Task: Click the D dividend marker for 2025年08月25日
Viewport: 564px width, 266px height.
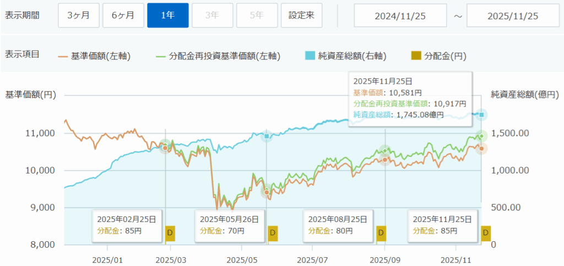Action: [x=380, y=234]
